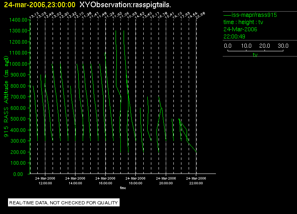Click the 1300.00 altitude axis label

point(18,30)
